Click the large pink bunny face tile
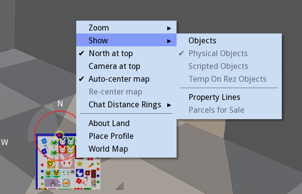This screenshot has height=194, width=302. point(66,161)
